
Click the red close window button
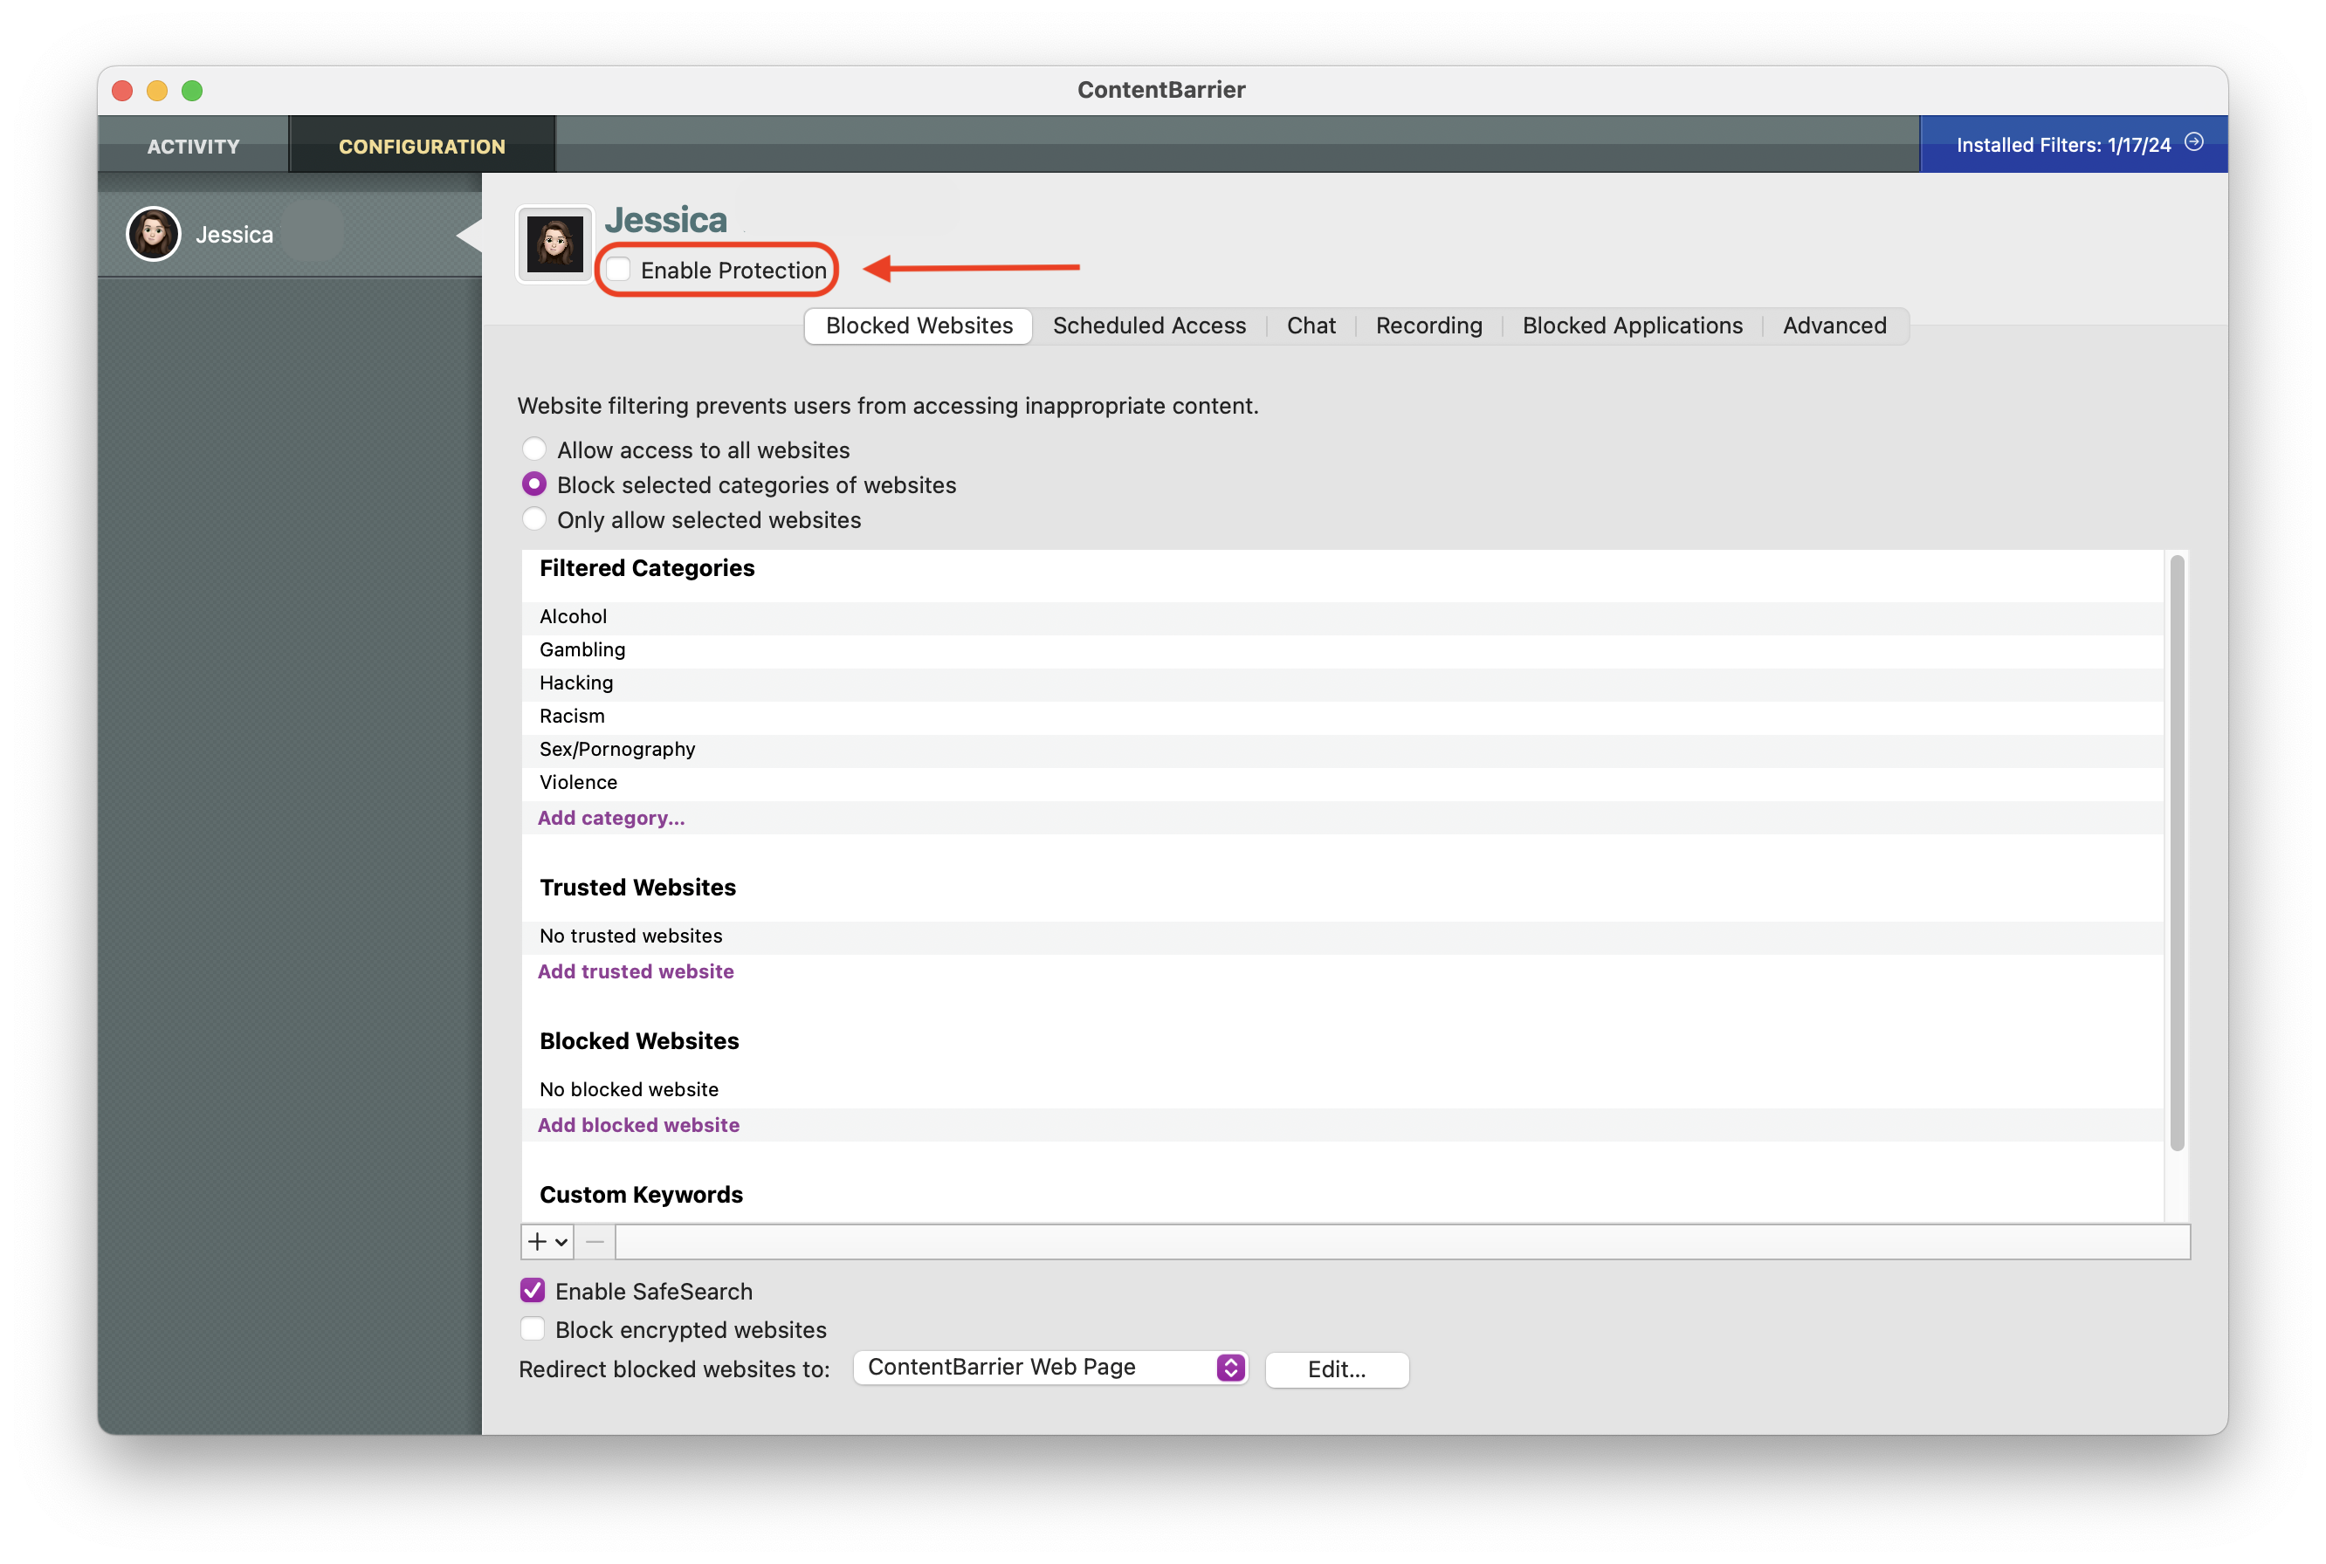(121, 91)
